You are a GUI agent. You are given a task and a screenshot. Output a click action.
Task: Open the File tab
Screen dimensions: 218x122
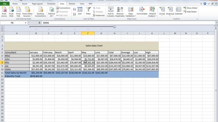(x=5, y=4)
